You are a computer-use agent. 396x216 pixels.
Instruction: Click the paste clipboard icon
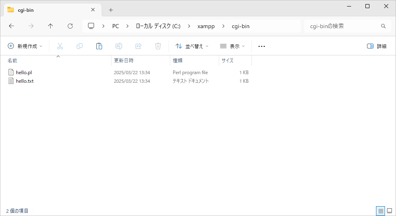pos(99,46)
